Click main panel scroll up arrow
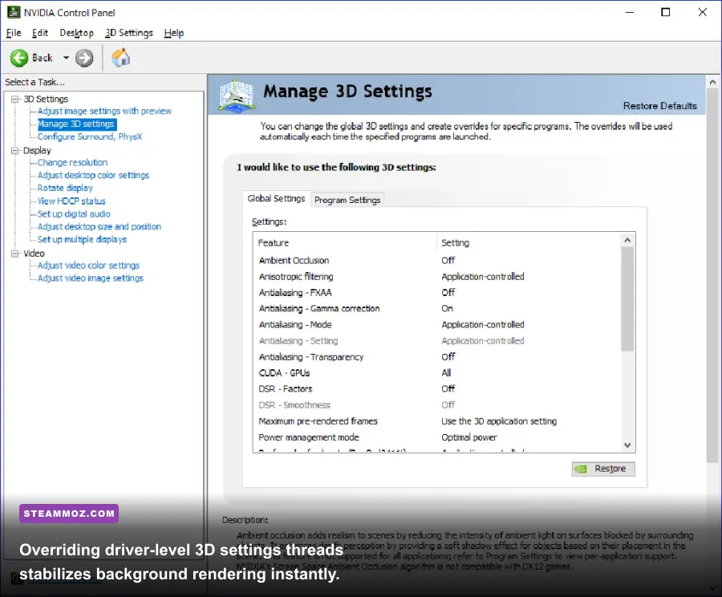This screenshot has width=722, height=597. pos(713,83)
